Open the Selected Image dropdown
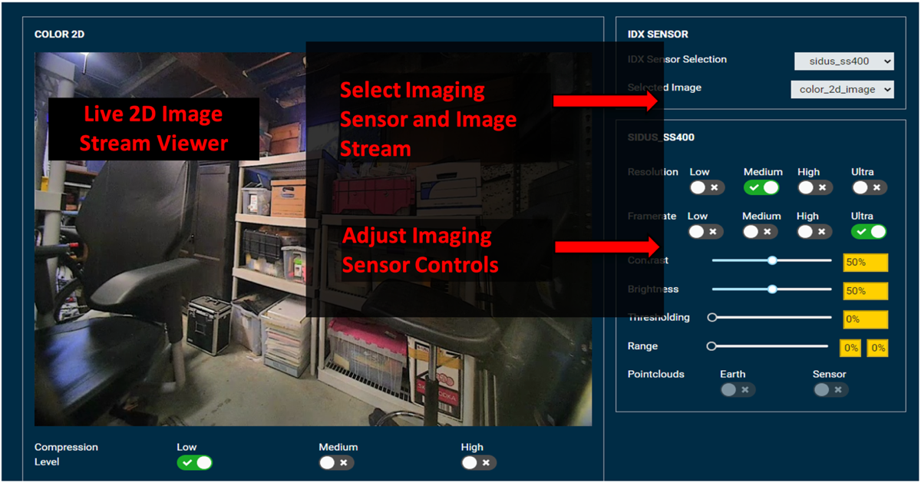 click(842, 89)
